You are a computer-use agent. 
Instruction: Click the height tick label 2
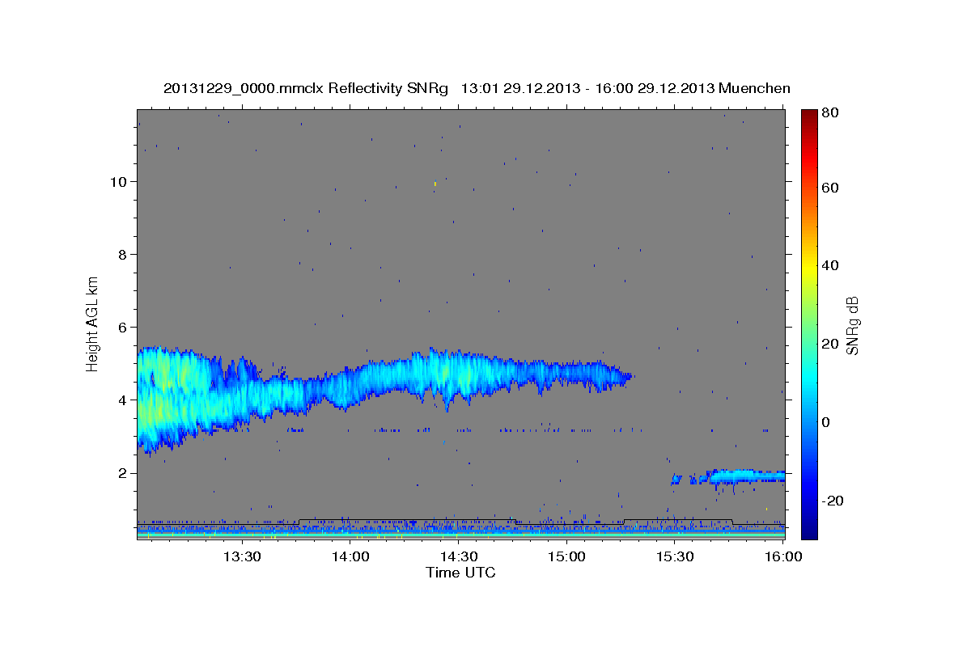pos(121,472)
